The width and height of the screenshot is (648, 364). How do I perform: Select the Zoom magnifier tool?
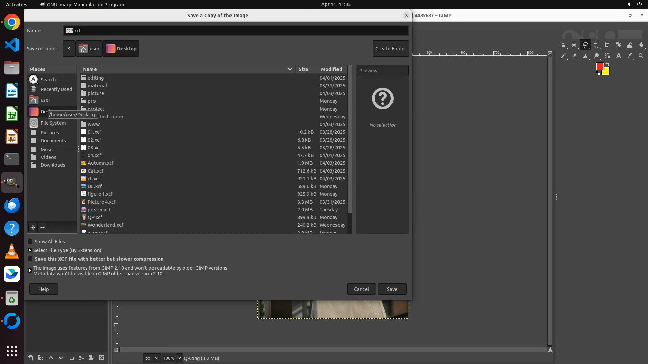tap(641, 56)
